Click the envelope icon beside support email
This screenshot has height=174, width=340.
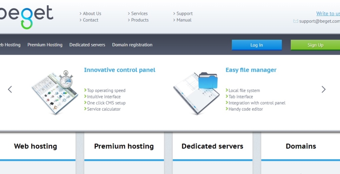coord(296,21)
